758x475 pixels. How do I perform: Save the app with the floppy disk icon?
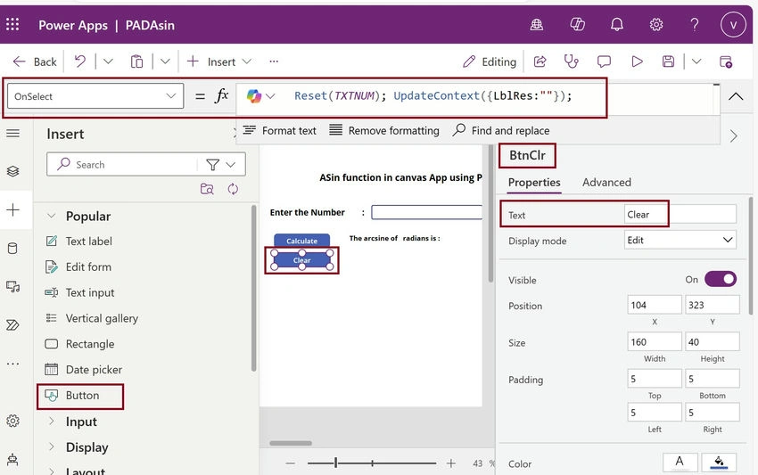pos(668,61)
